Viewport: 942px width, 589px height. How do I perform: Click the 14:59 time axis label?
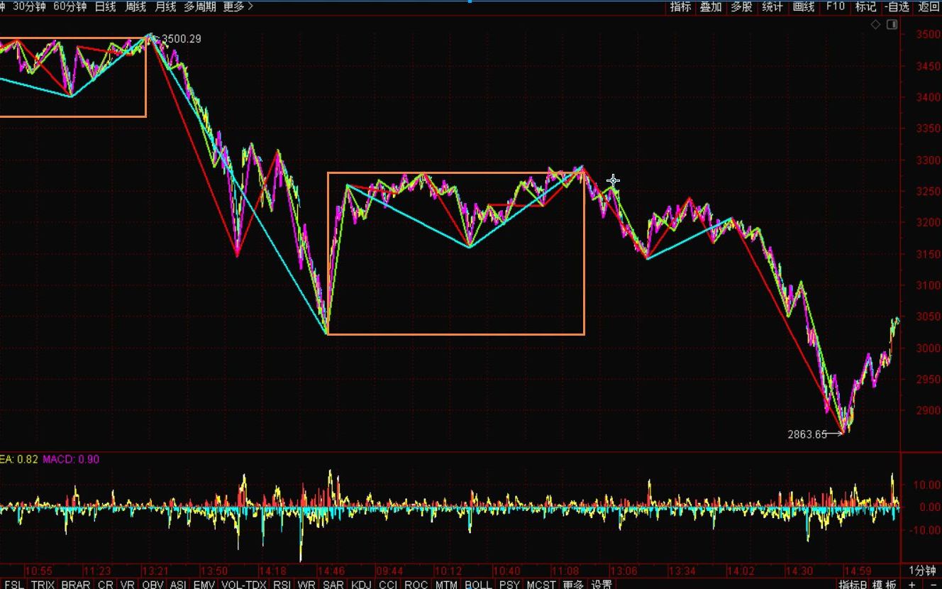click(860, 571)
